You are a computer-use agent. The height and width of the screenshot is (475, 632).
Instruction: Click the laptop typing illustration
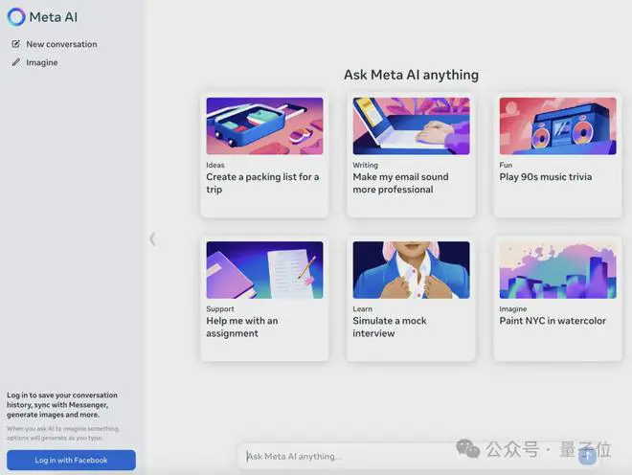411,125
